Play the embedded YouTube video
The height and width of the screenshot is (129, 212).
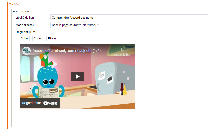coord(78,76)
